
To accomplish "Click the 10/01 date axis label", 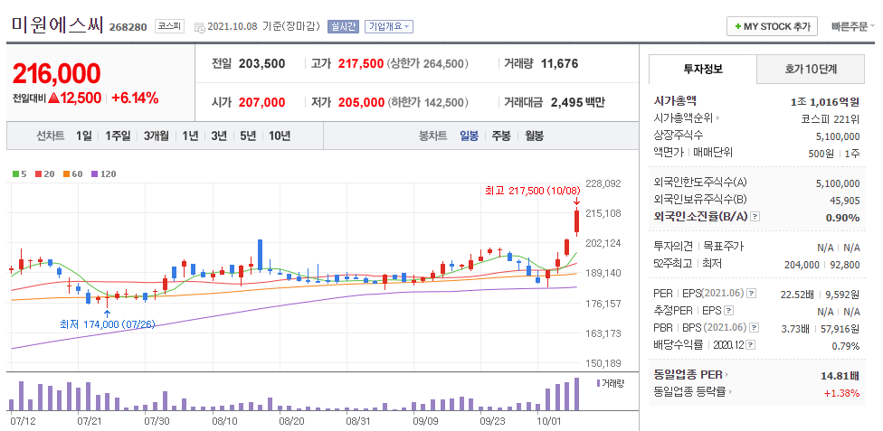I will (x=550, y=420).
